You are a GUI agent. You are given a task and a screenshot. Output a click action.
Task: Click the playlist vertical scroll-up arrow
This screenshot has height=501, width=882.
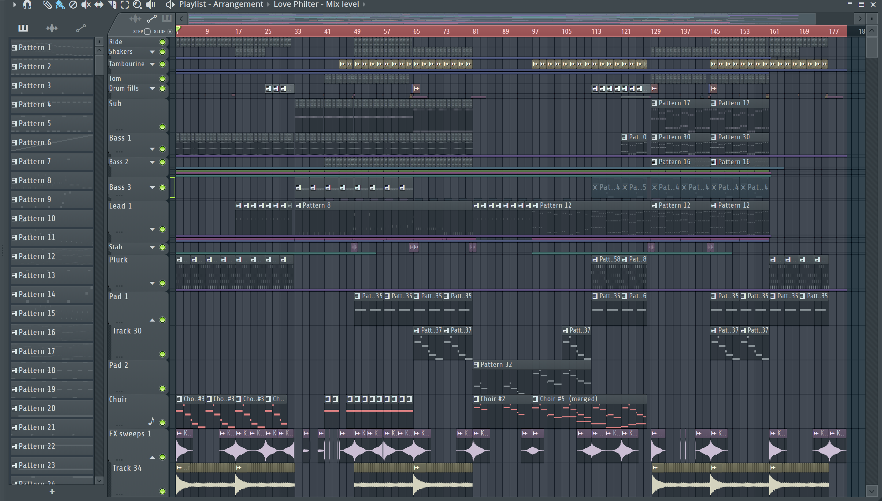point(872,31)
